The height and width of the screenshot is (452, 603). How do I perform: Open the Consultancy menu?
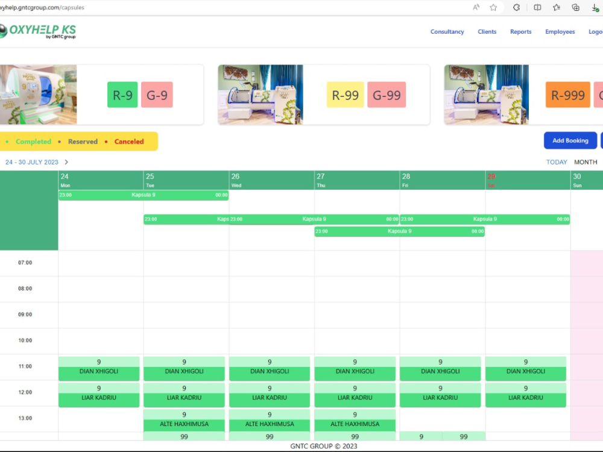click(447, 31)
